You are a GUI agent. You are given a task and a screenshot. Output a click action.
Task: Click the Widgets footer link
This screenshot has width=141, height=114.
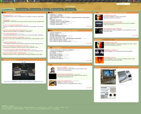pyautogui.click(x=57, y=107)
